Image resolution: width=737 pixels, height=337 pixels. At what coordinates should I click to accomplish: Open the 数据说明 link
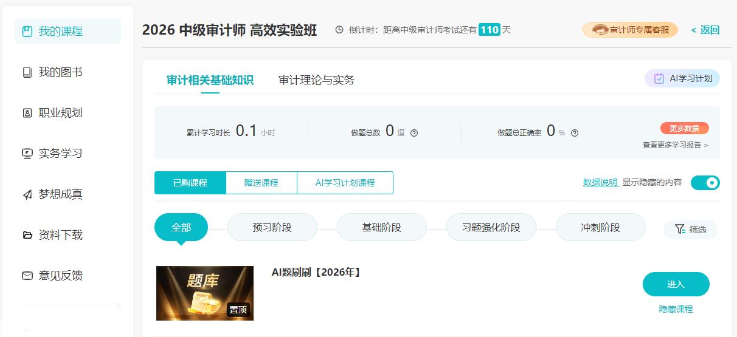click(x=600, y=182)
